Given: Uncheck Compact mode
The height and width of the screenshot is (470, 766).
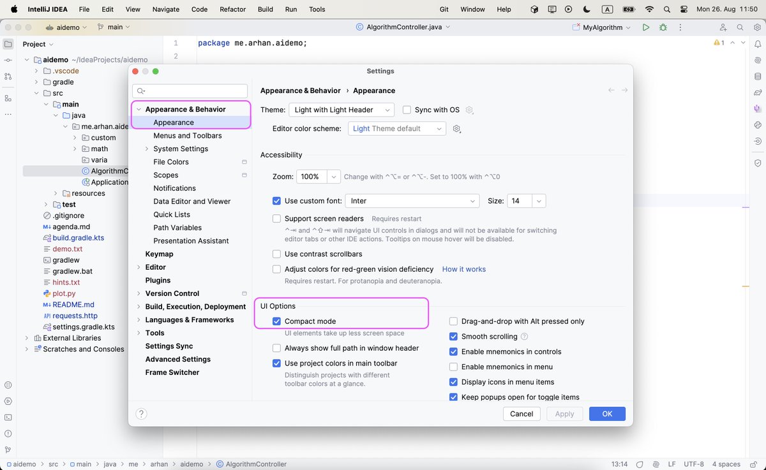Looking at the screenshot, I should click(x=276, y=321).
